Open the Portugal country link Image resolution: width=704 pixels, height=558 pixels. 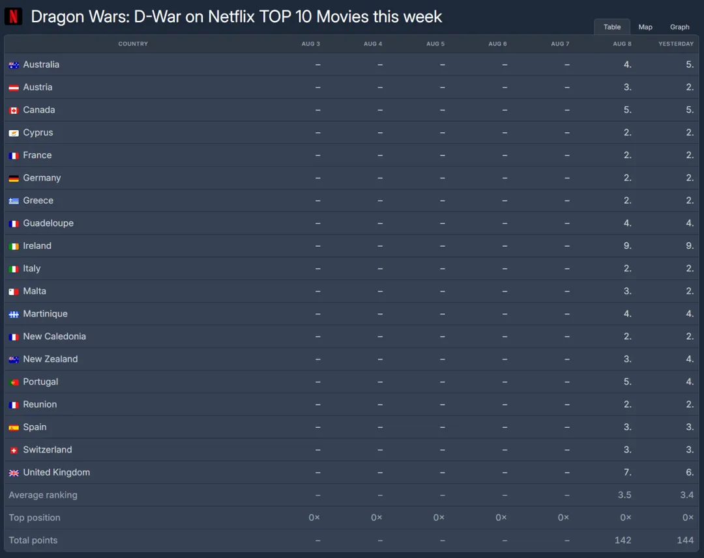[x=40, y=382]
